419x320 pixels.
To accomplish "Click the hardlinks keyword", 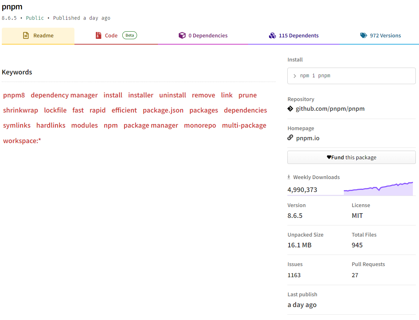I will click(x=51, y=125).
